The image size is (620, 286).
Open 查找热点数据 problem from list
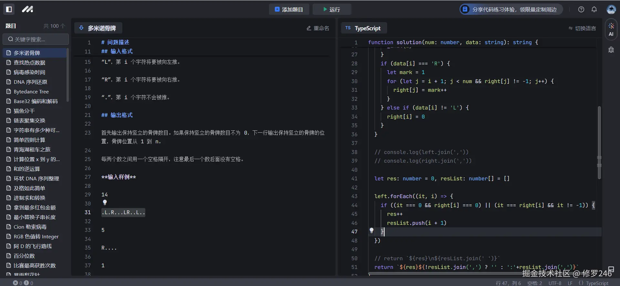[29, 62]
